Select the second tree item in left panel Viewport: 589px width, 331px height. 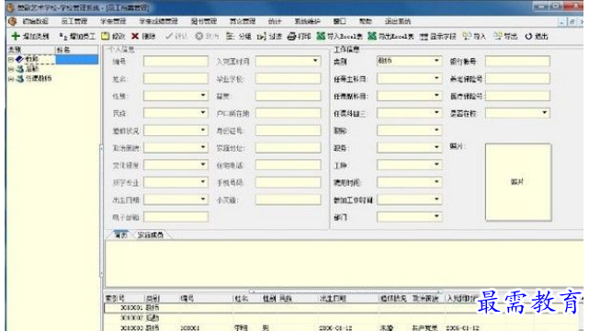pyautogui.click(x=32, y=69)
